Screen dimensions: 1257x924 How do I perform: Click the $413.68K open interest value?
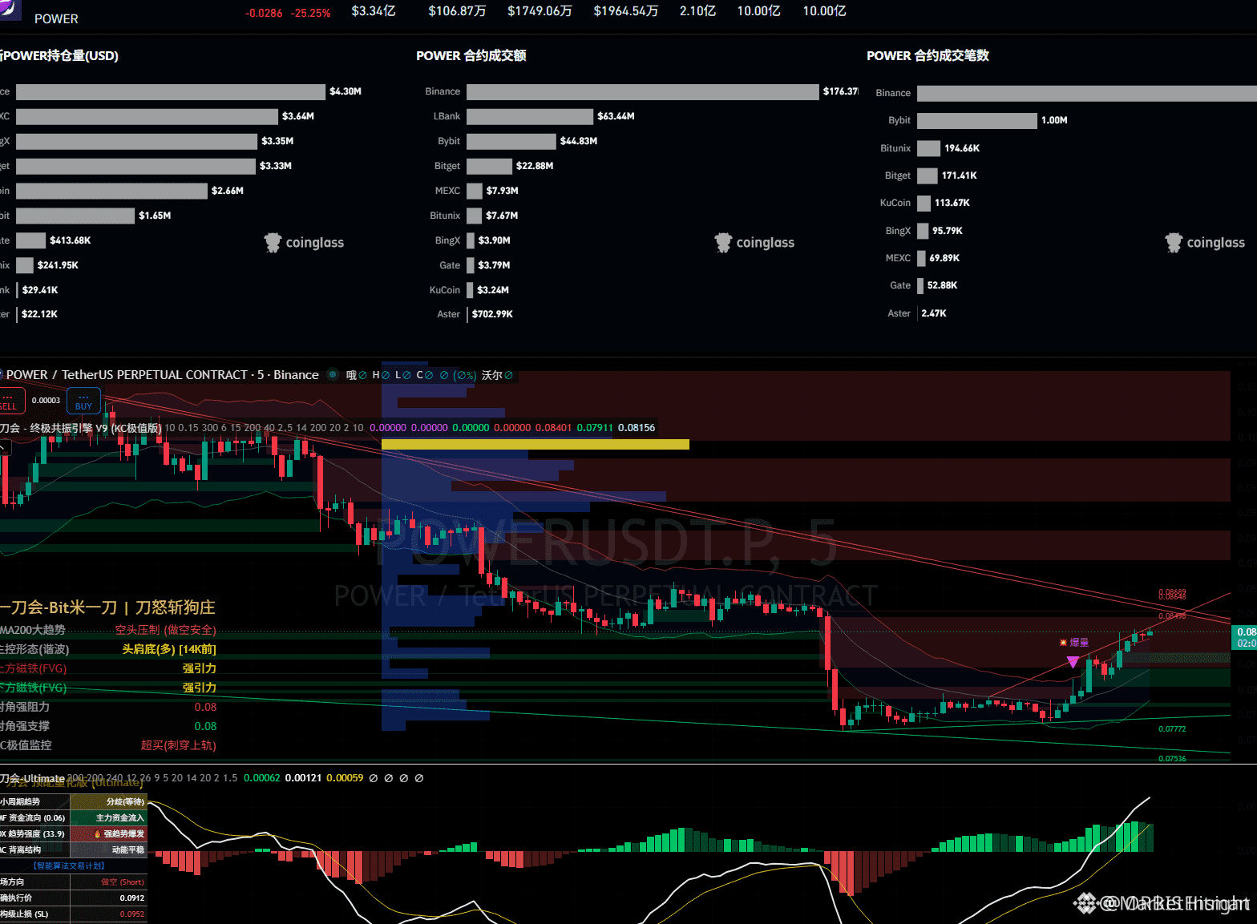point(71,240)
